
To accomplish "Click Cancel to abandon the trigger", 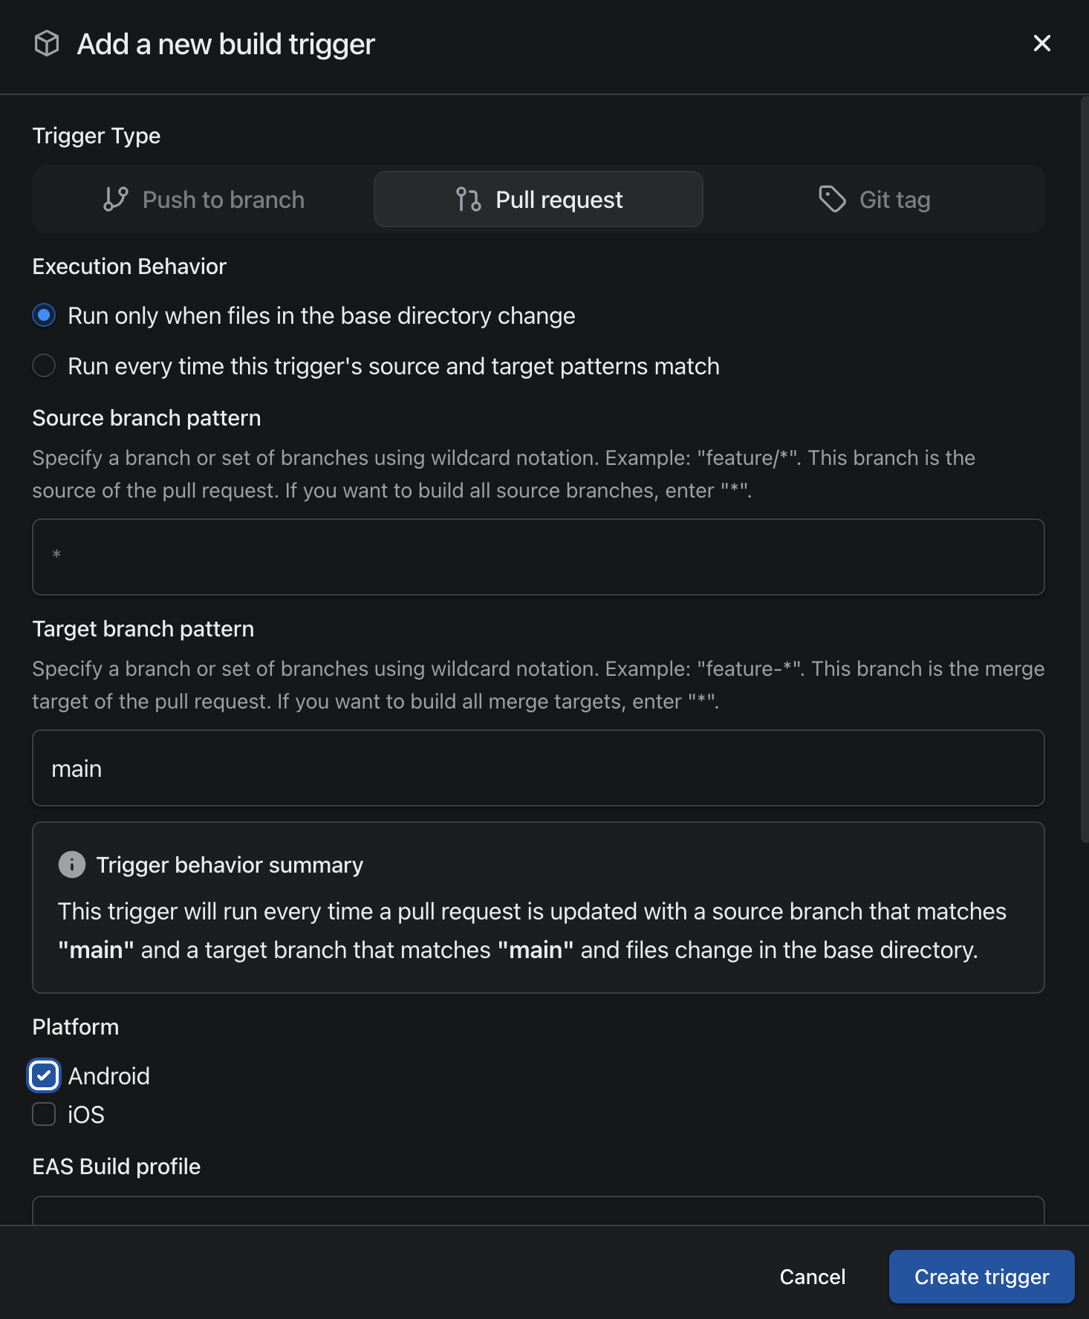I will click(x=811, y=1277).
